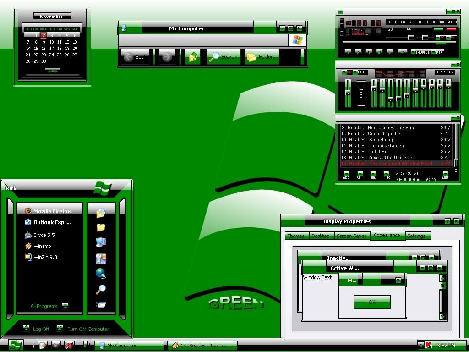
Task: Select '13. Beatles - Across The Universe' track
Action: pyautogui.click(x=396, y=158)
